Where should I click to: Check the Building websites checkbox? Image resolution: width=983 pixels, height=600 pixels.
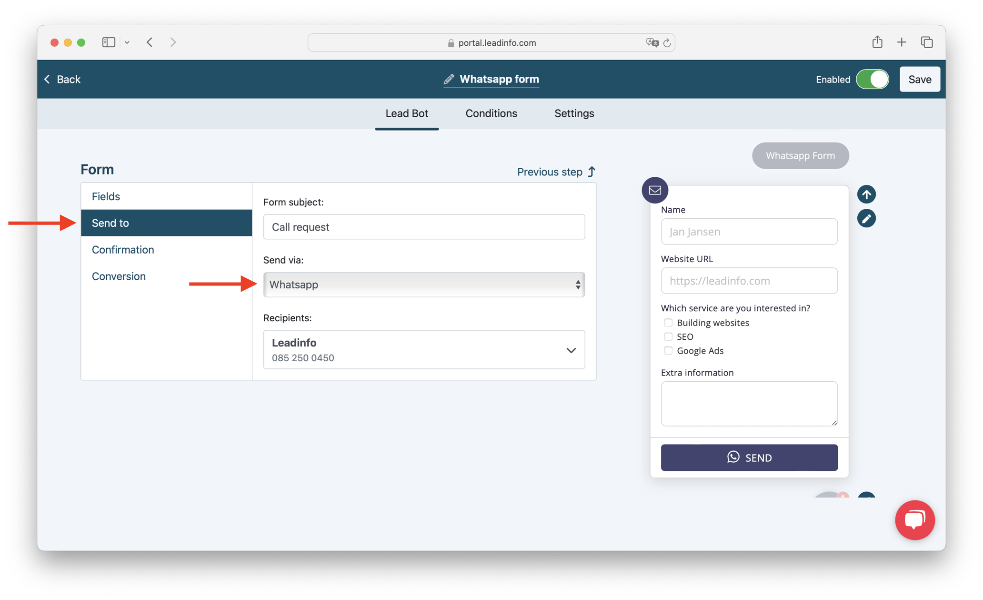[x=668, y=323]
